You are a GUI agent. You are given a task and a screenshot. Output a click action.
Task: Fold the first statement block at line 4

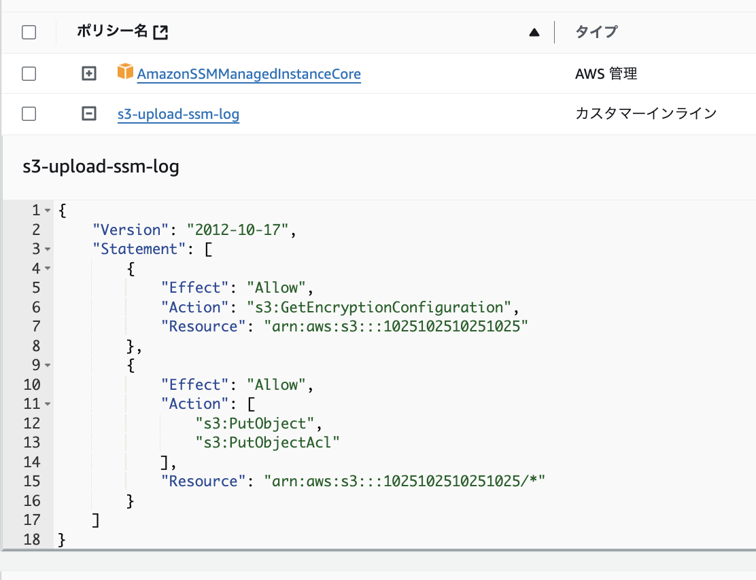pos(48,268)
